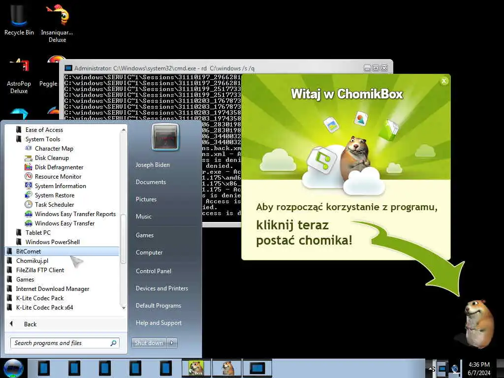Image resolution: width=504 pixels, height=378 pixels.
Task: Close the ChomikBox welcome popup
Action: click(x=444, y=81)
